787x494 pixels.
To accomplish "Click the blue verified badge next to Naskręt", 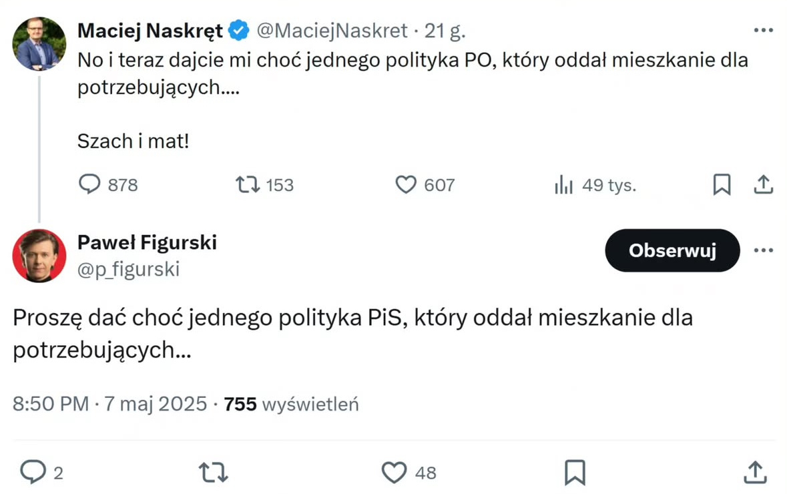I will click(x=239, y=31).
